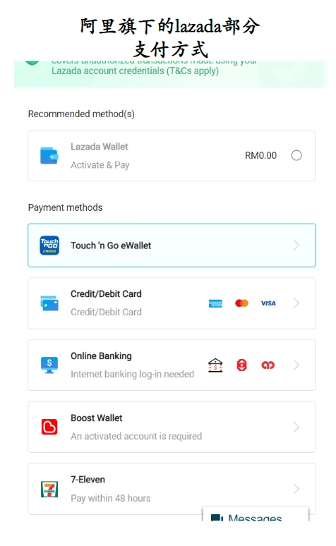The image size is (336, 546).
Task: Expand Online Banking chevron arrow
Action: coord(296,365)
